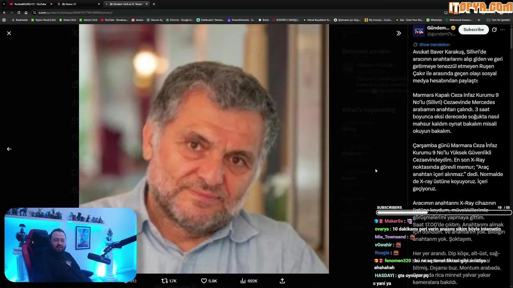Viewport: 513px width, 288px height.
Task: Open YouTube - Broadcas... bookmark
Action: [x=114, y=20]
